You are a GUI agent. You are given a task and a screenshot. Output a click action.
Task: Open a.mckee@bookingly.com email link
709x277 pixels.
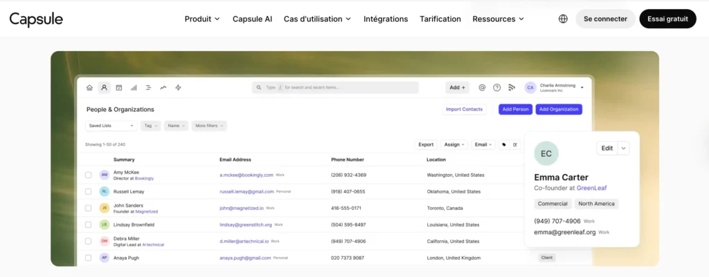[x=246, y=175]
